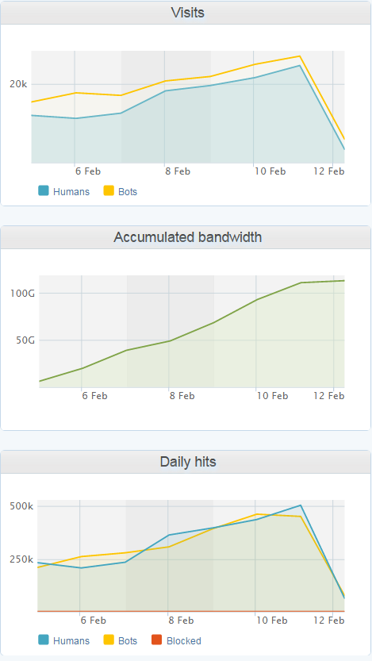Toggle Humans swatch in Daily hits legend
372x661 pixels.
(x=44, y=640)
